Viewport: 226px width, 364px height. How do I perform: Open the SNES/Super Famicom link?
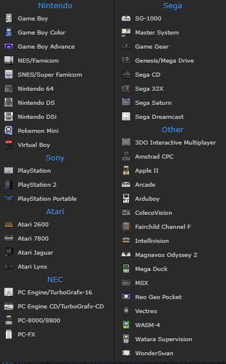(50, 75)
